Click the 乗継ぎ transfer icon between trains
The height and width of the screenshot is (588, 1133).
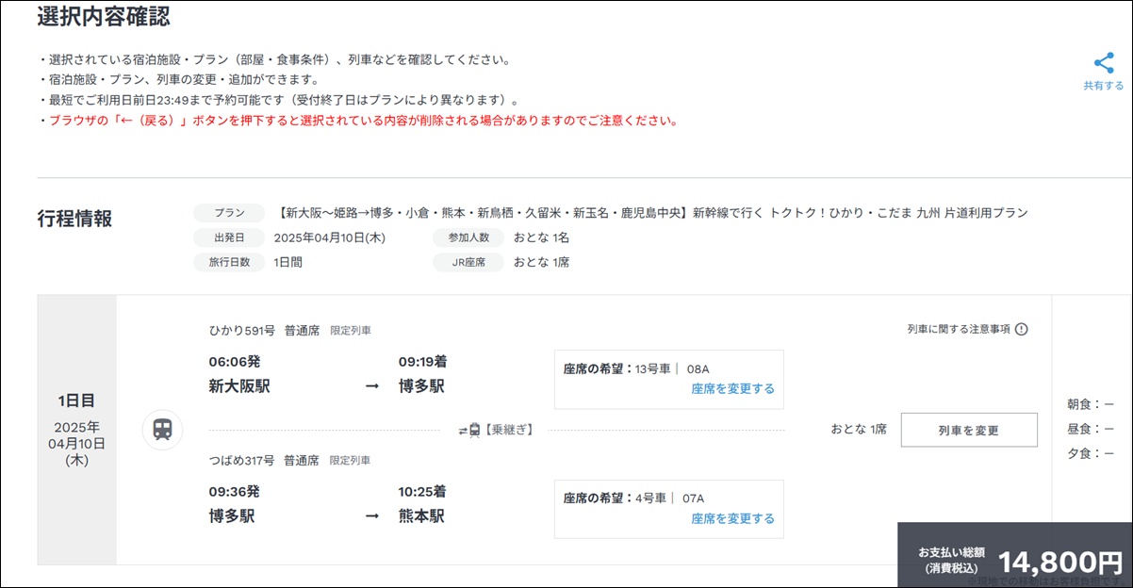tap(469, 430)
